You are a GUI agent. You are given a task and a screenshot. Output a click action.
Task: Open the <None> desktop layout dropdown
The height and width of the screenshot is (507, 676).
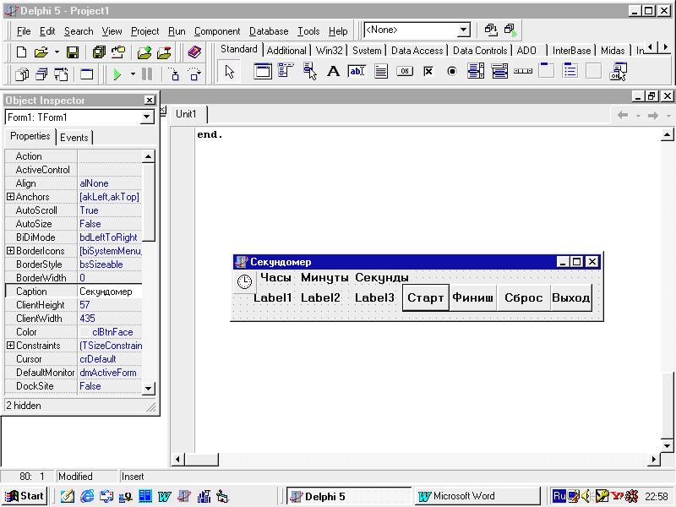pyautogui.click(x=463, y=30)
